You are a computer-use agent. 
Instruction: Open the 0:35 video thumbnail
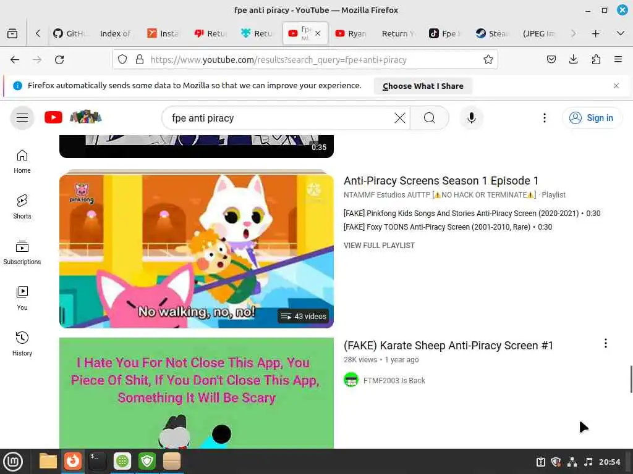point(197,146)
